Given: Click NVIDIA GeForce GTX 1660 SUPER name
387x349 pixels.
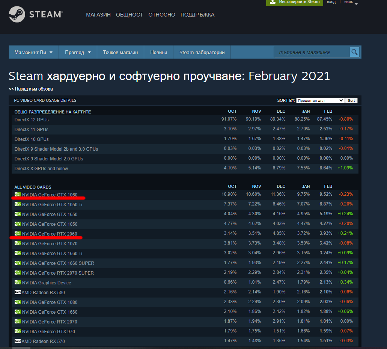Looking at the screenshot, I should tap(58, 263).
